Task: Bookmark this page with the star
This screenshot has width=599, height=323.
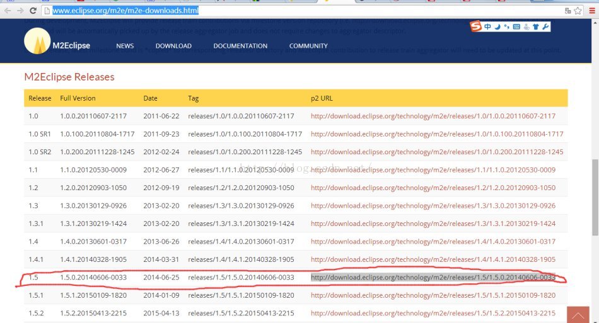Action: (x=578, y=11)
